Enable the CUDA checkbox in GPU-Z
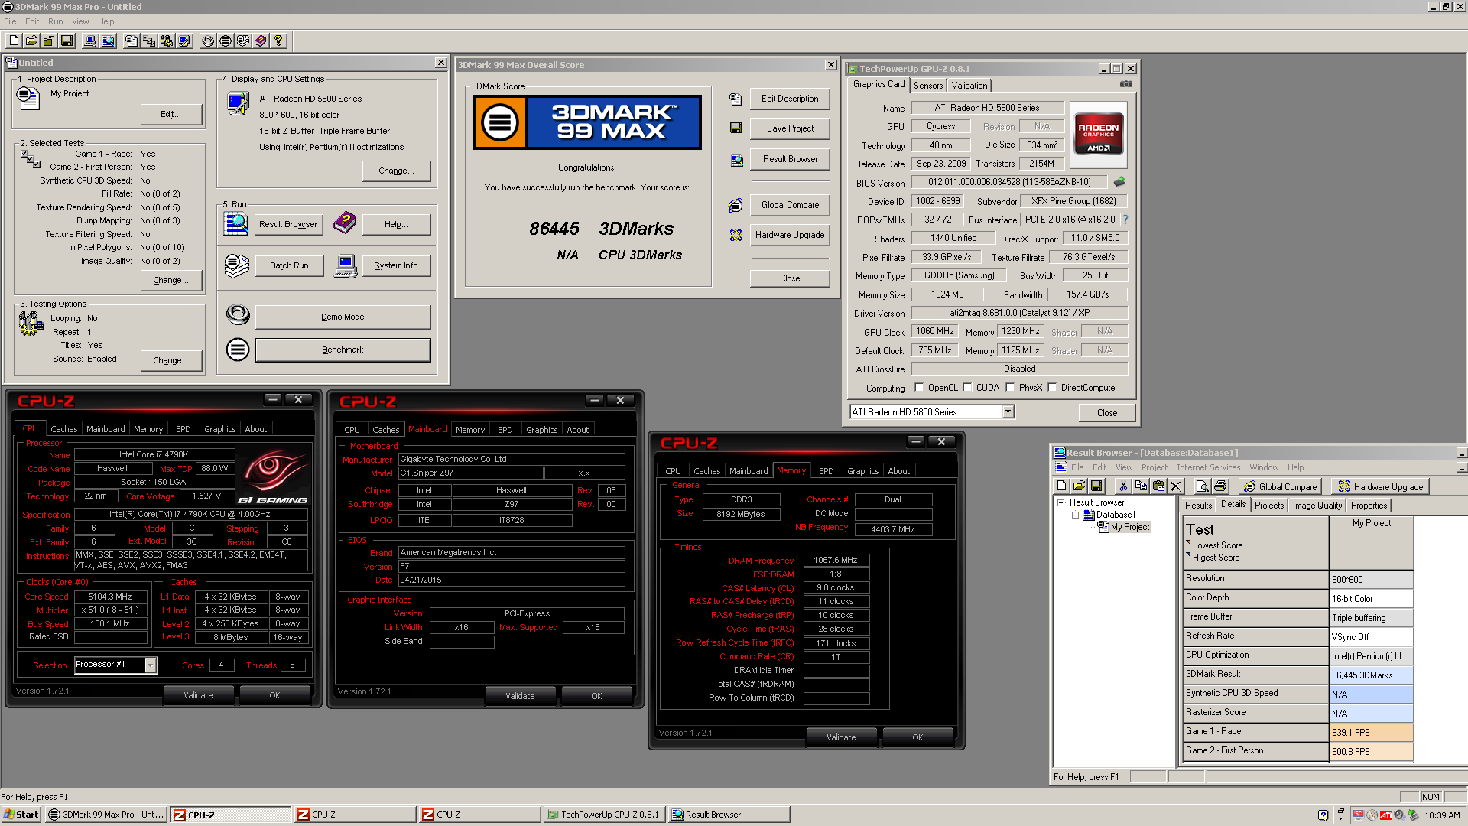The image size is (1468, 826). click(968, 388)
